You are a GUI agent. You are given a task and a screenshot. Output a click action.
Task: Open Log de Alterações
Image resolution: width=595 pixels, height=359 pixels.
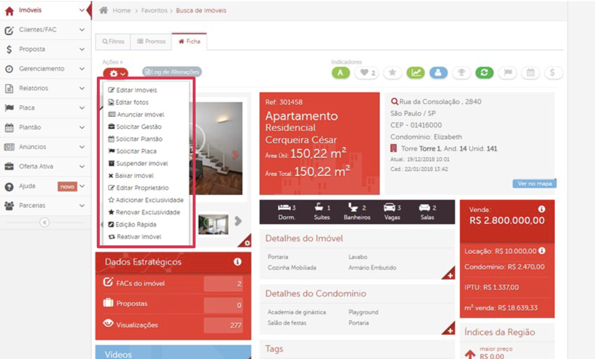coord(172,72)
